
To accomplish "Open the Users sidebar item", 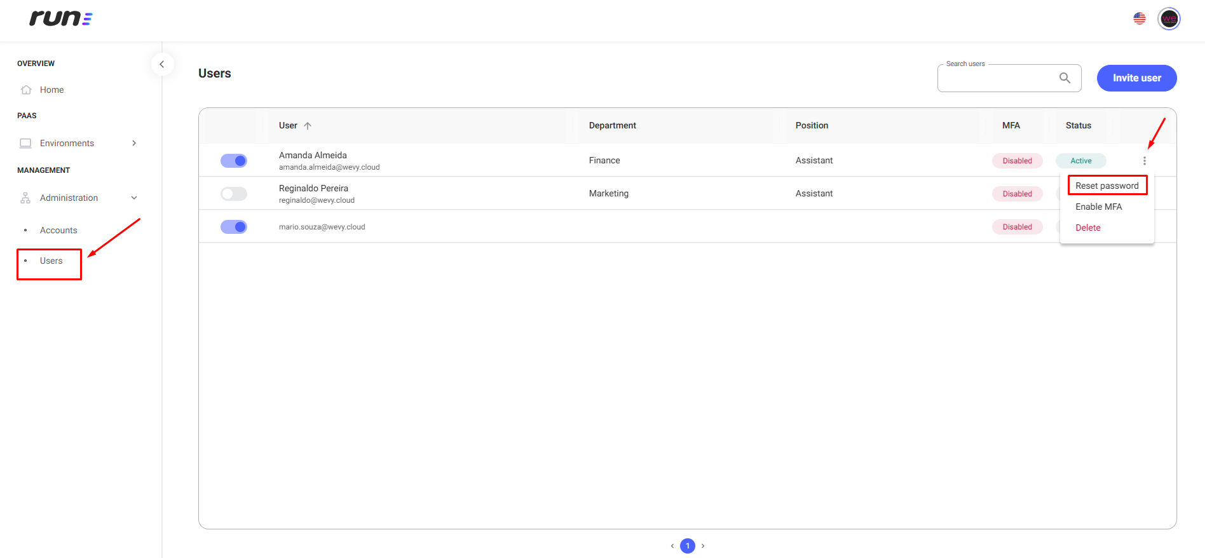I will click(51, 261).
